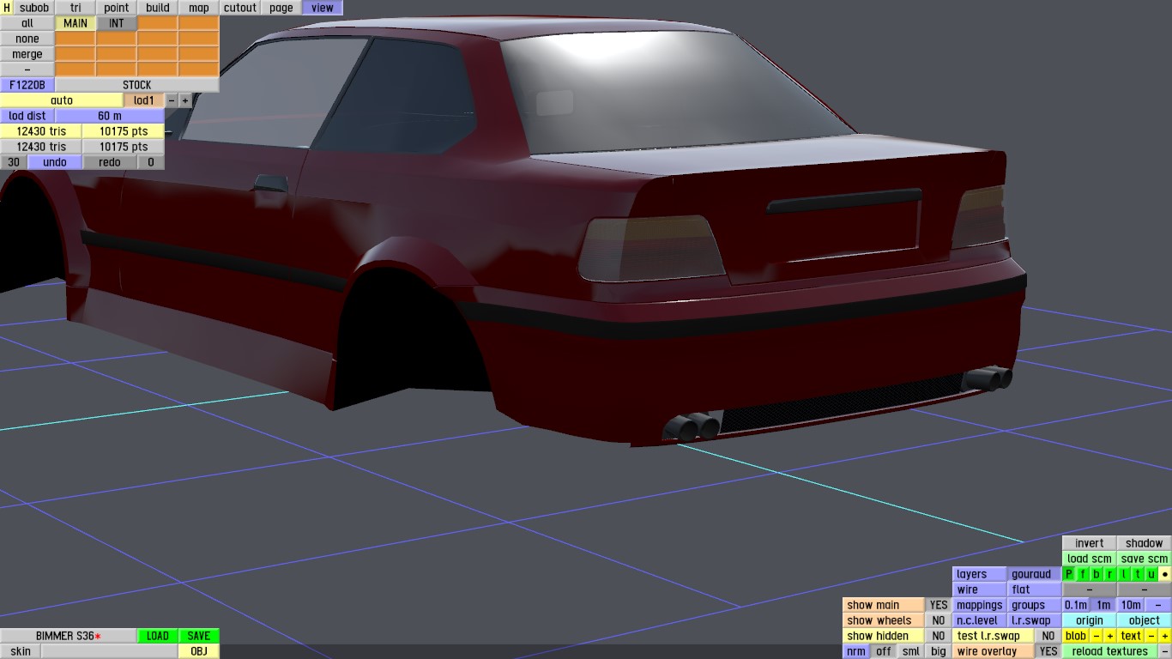Toggle the shadow button
The height and width of the screenshot is (659, 1172).
click(x=1145, y=543)
